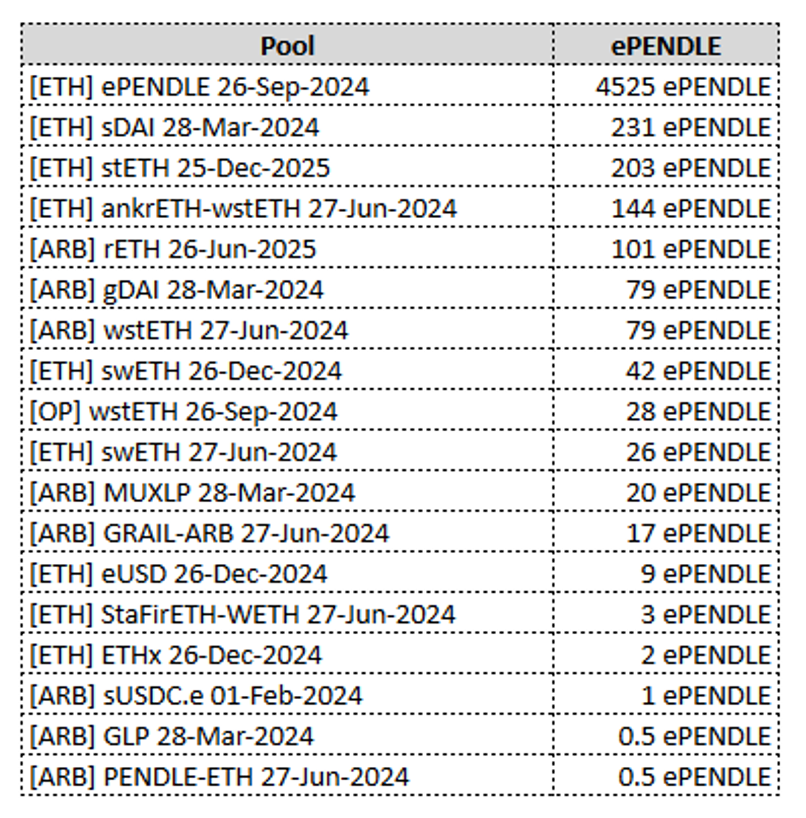Image resolution: width=806 pixels, height=818 pixels.
Task: Click the 4525 ePENDLE value cell
Action: (x=683, y=87)
